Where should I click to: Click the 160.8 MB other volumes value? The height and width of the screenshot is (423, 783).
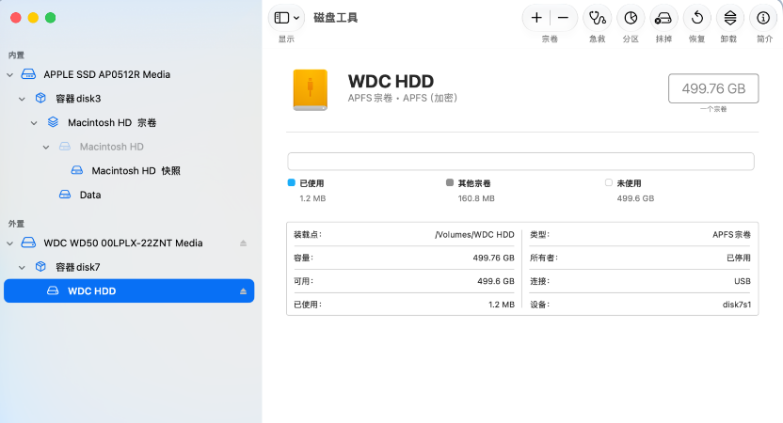pyautogui.click(x=476, y=198)
